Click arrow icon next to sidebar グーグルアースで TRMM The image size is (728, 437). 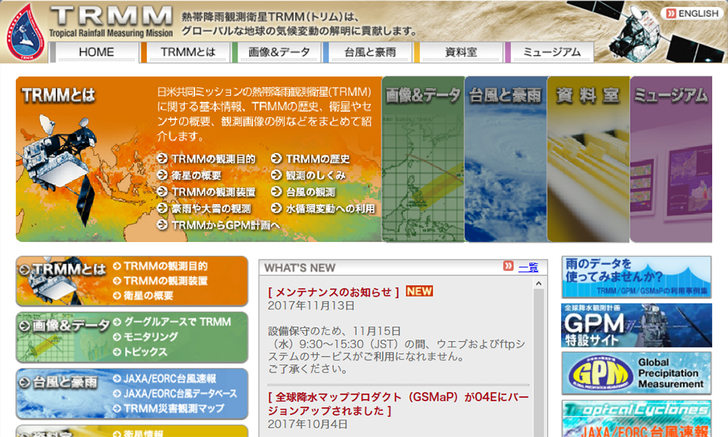[117, 322]
